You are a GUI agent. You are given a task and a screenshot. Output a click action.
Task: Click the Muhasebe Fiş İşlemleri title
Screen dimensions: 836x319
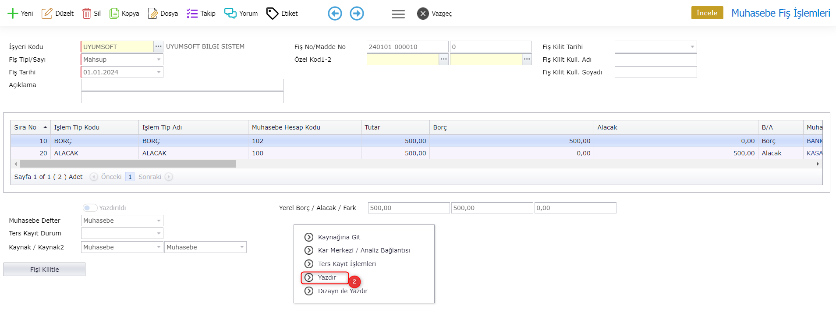(781, 13)
